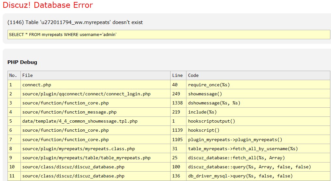Select the 'Discuz! Database Error' heading
The height and width of the screenshot is (181, 331).
point(48,5)
